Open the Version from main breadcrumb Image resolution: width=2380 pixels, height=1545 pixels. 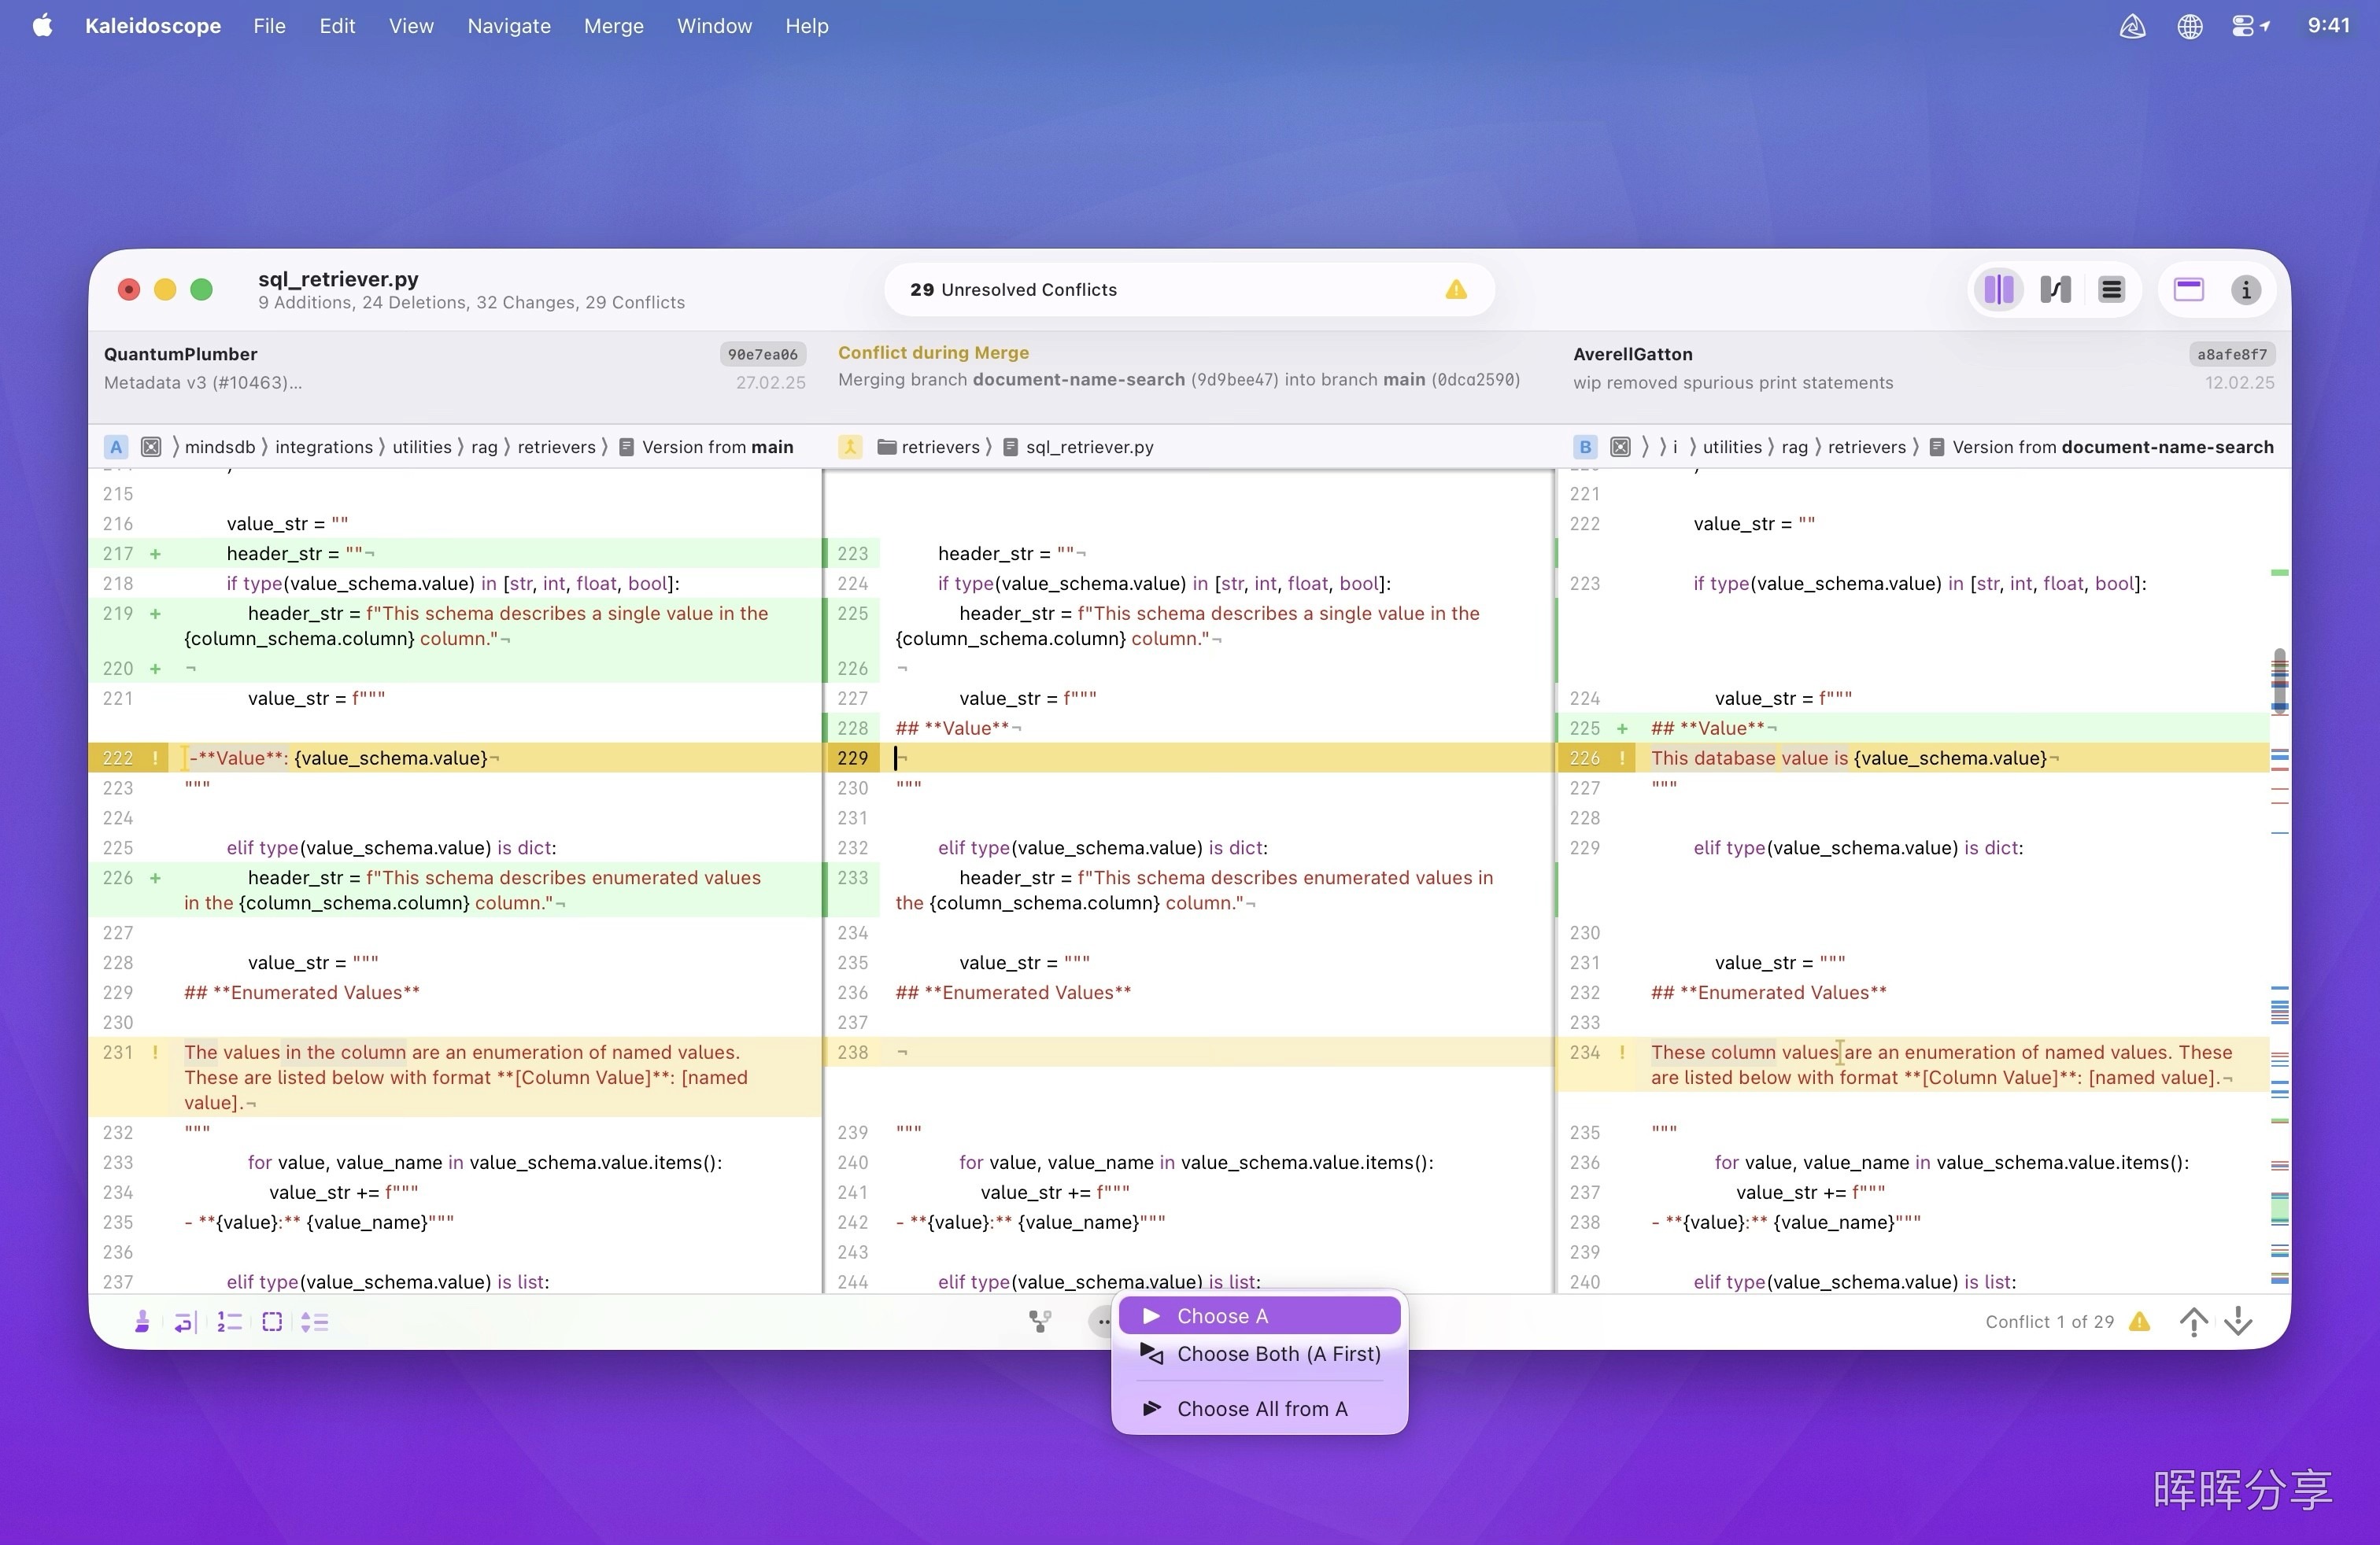[707, 447]
